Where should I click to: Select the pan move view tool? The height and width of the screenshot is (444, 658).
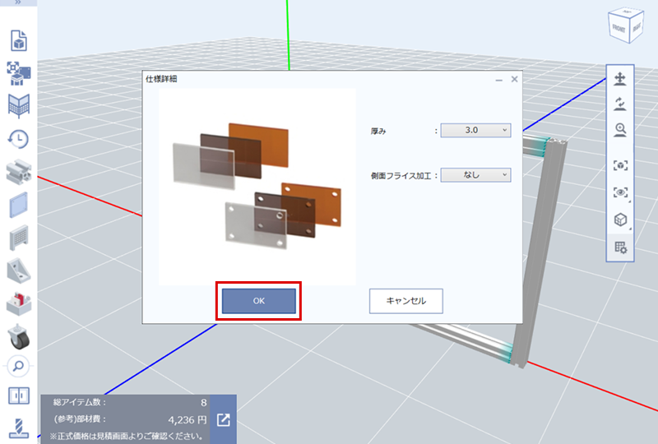(620, 80)
